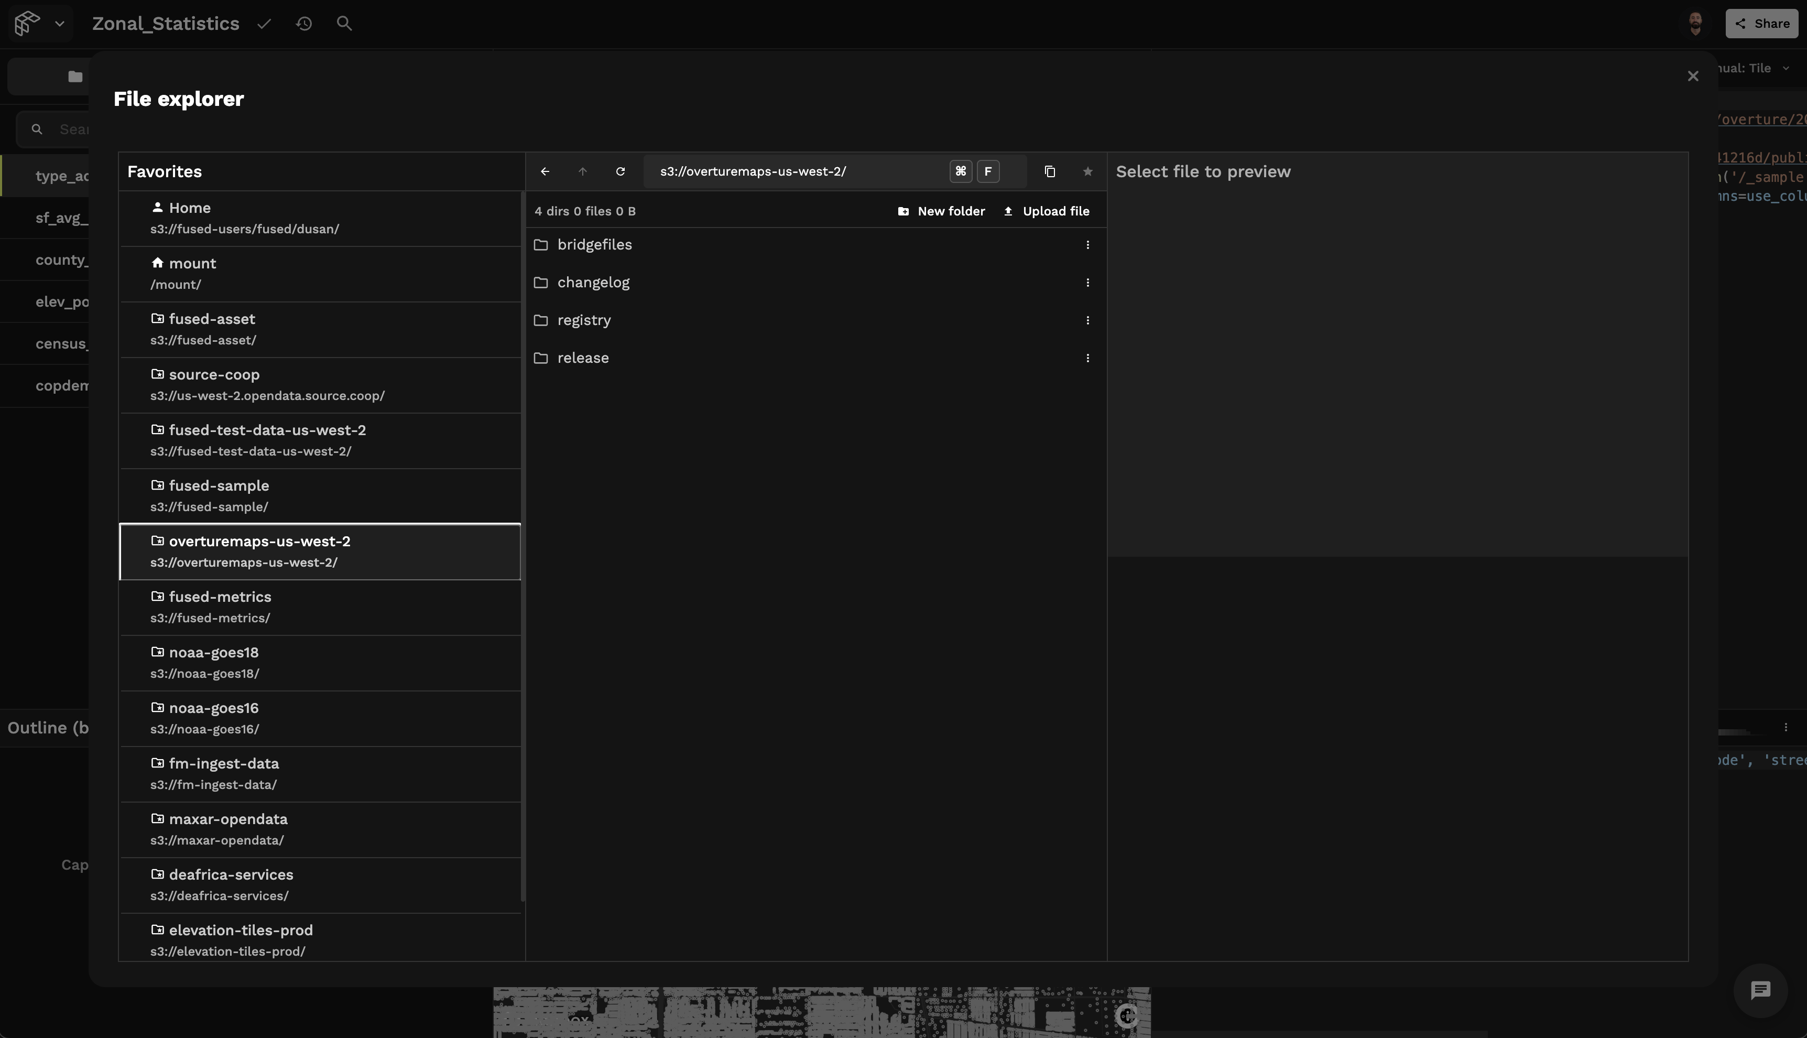Click the Share button

[x=1762, y=23]
